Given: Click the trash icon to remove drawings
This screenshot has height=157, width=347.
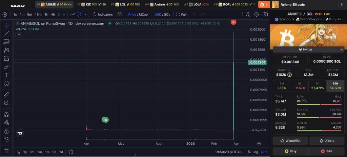Looking at the screenshot, I should click(6, 151).
